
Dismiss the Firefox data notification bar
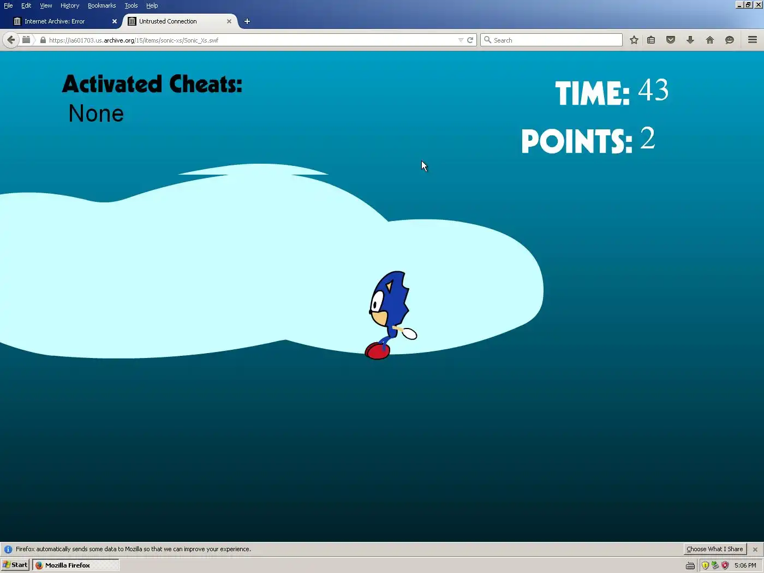[755, 550]
